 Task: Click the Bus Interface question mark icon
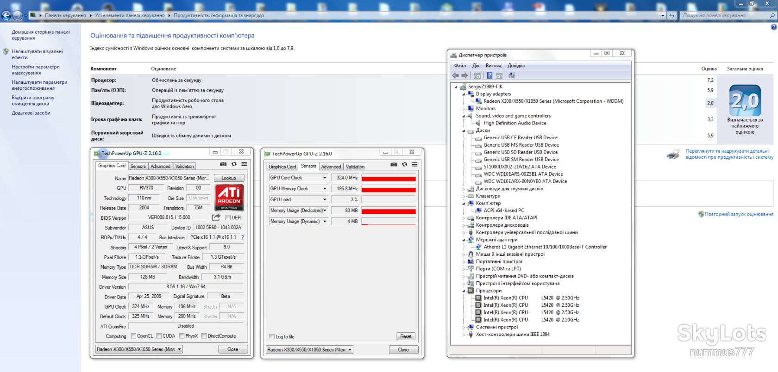coord(243,237)
